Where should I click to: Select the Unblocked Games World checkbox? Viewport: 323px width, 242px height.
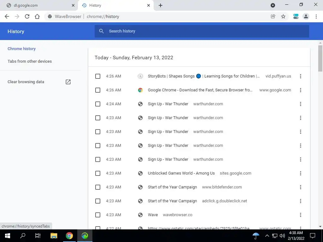coord(98,174)
